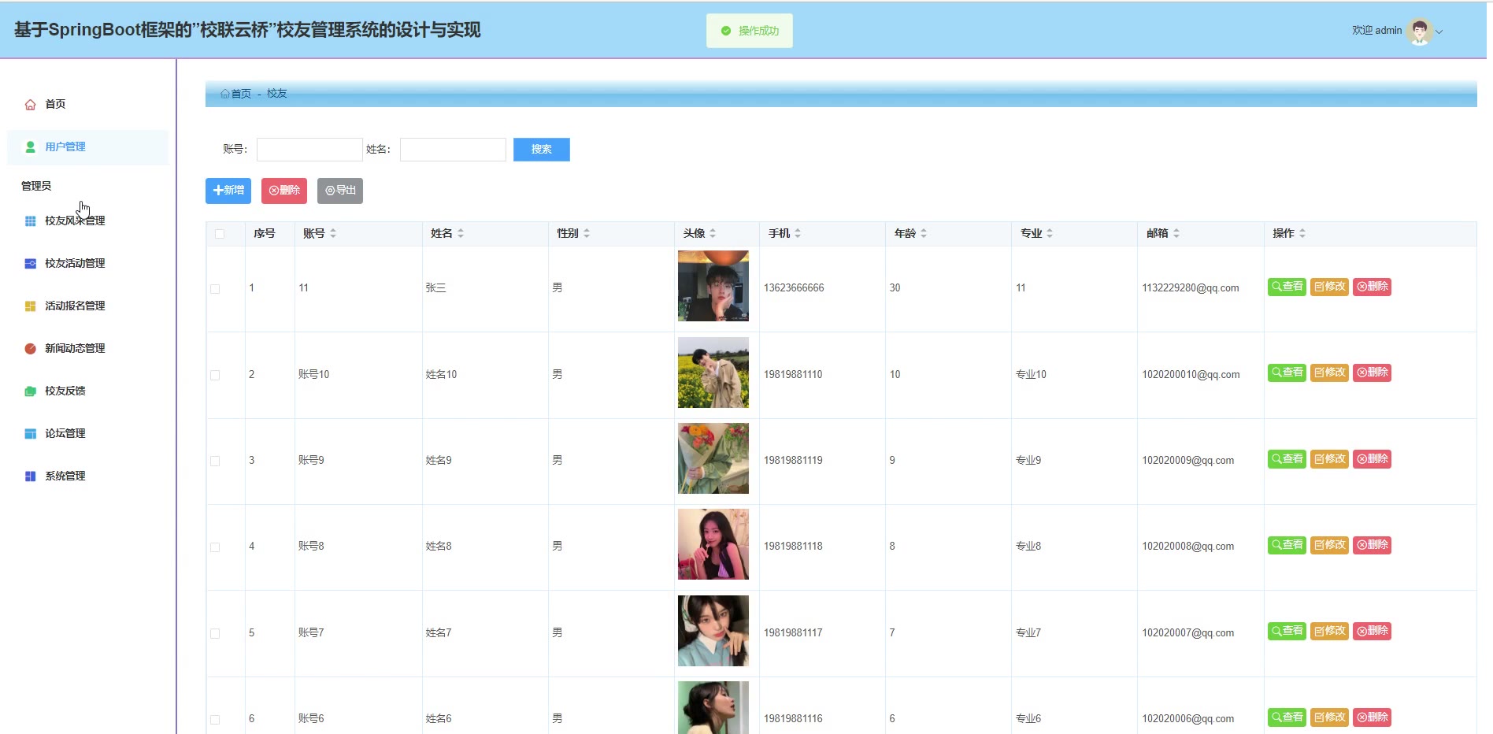The image size is (1493, 734).
Task: Click the 姓名 search input field
Action: [453, 150]
